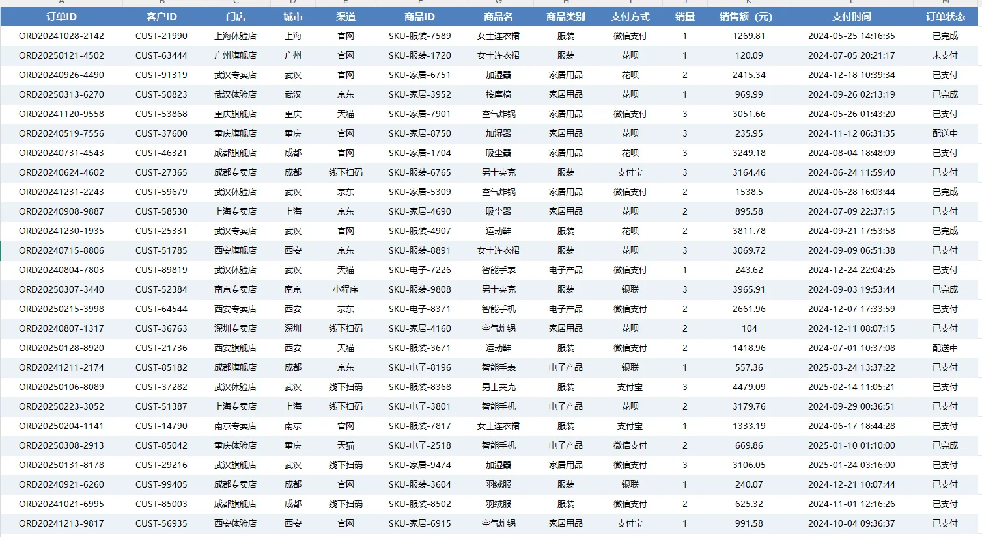Select the 订单ID column header
The height and width of the screenshot is (537, 982).
pos(61,17)
